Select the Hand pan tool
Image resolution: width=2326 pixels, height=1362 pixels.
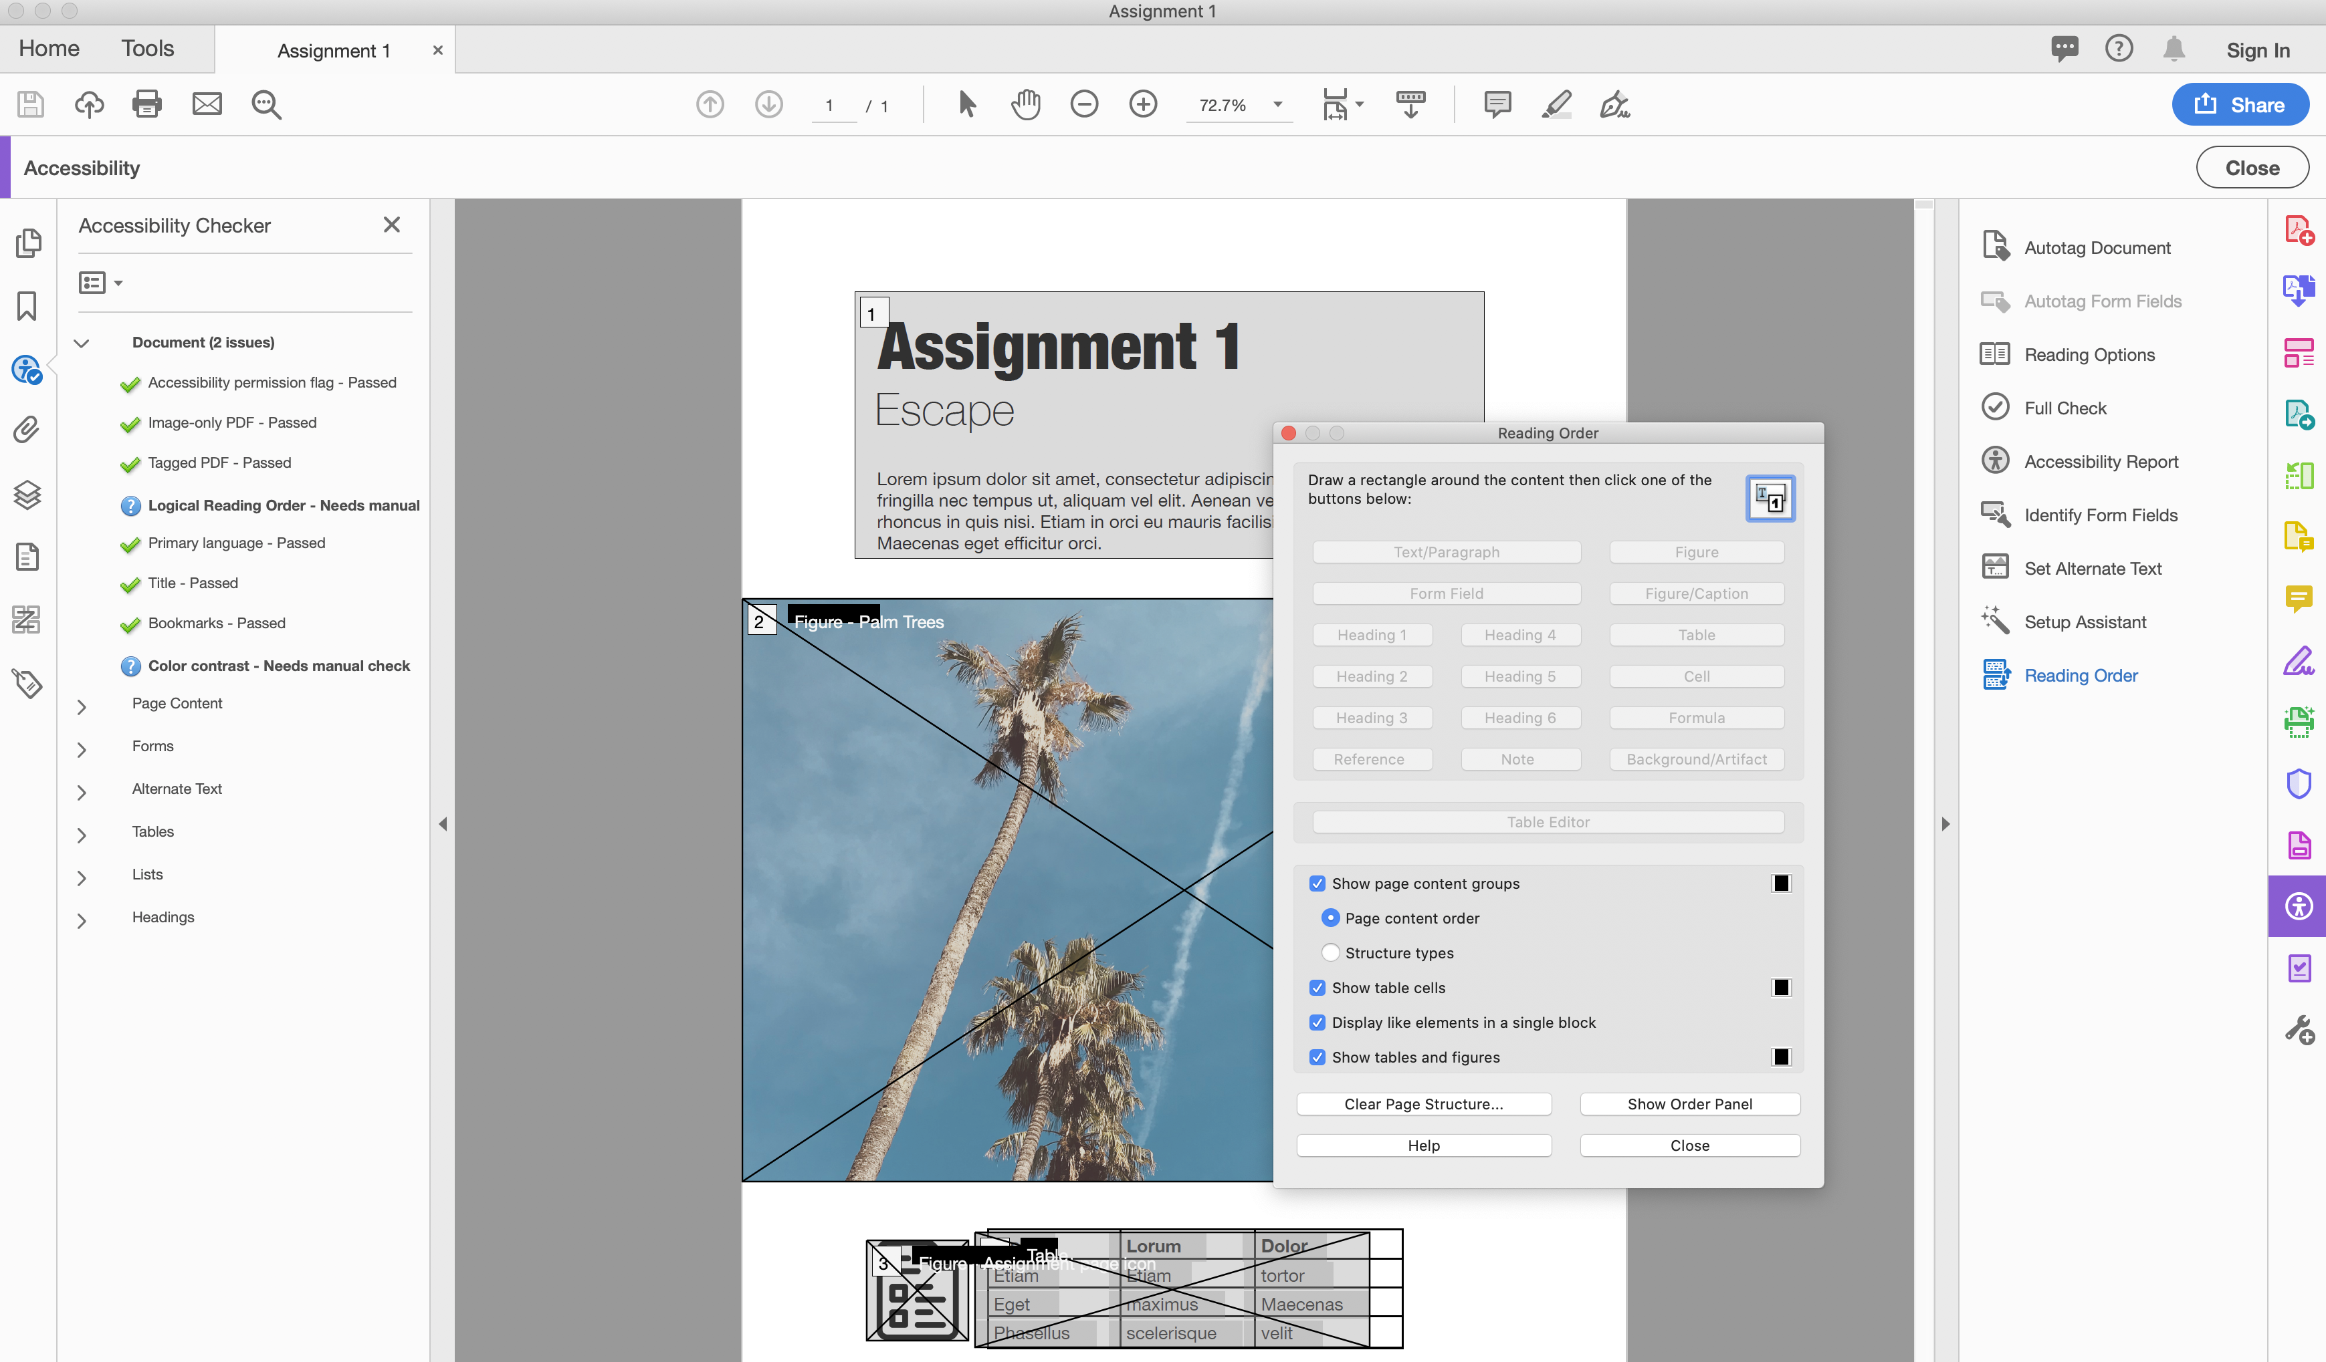1025,104
